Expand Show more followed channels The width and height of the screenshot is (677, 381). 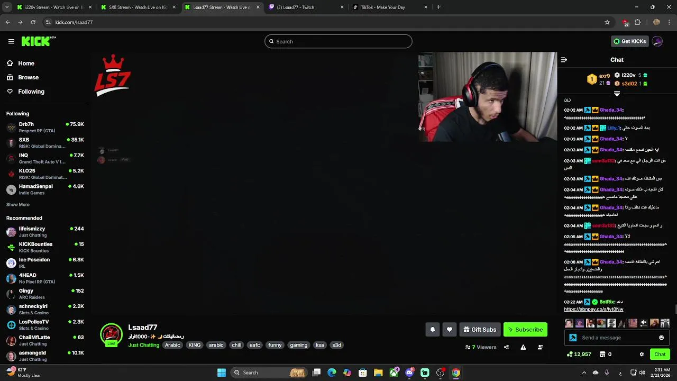click(x=17, y=204)
